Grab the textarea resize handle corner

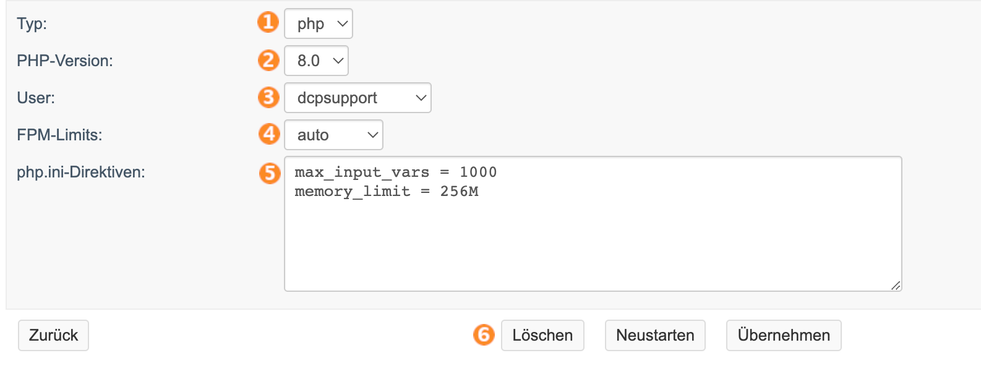[896, 285]
